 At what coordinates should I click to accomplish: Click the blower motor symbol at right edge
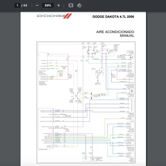(x=132, y=91)
